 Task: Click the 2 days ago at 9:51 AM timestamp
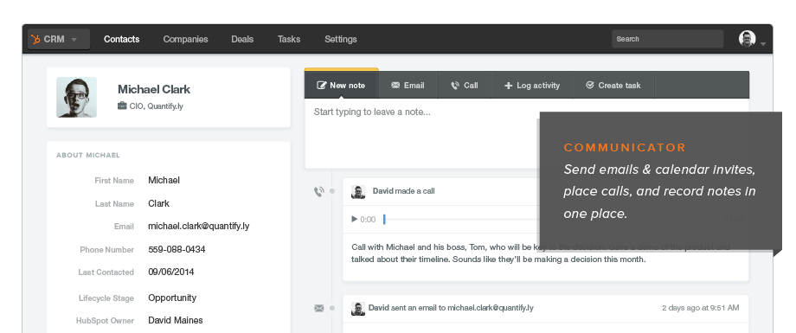coord(701,308)
